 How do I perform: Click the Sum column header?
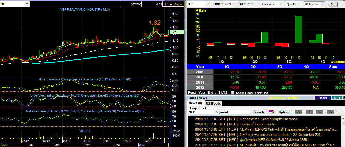[x=332, y=67]
